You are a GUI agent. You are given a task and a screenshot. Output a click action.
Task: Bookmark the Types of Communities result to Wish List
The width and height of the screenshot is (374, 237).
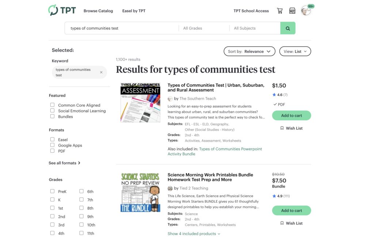291,128
